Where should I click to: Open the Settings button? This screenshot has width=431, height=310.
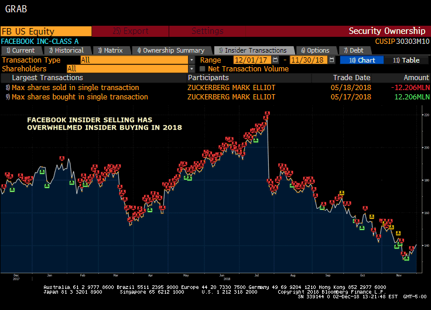point(207,31)
